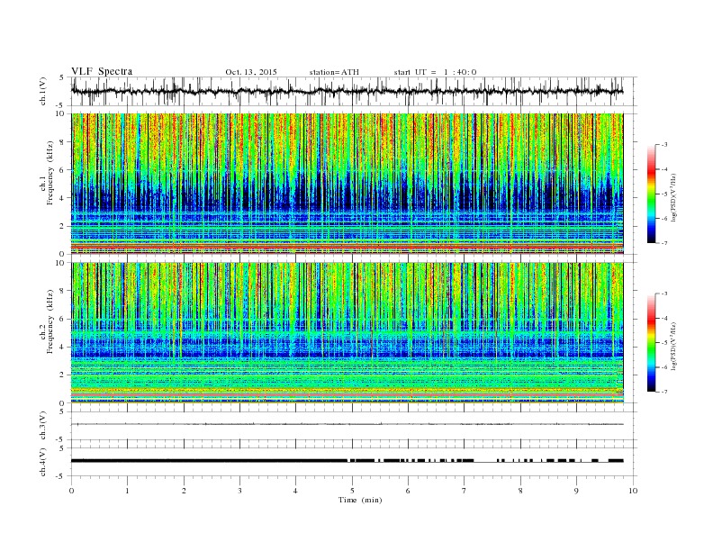
Task: Click the "9" tick on the time axis
Action: [x=576, y=491]
